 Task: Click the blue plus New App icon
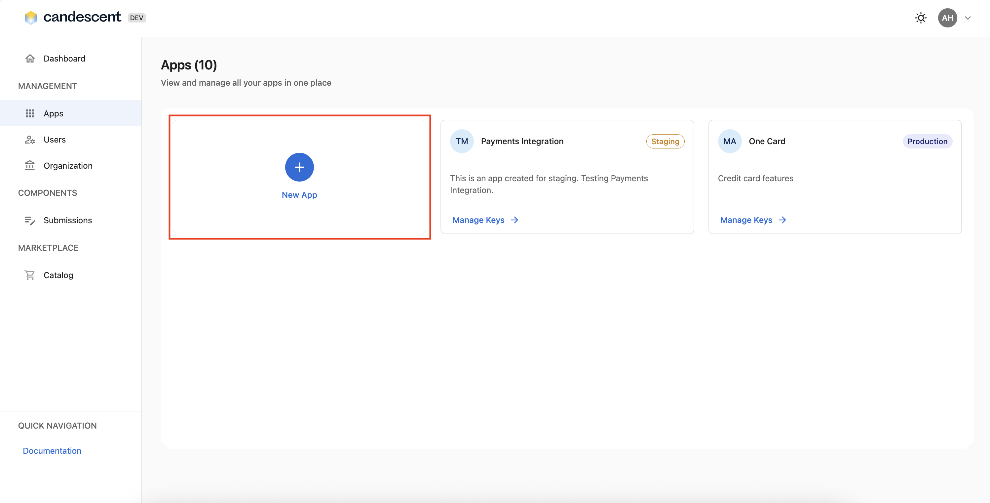click(x=299, y=167)
